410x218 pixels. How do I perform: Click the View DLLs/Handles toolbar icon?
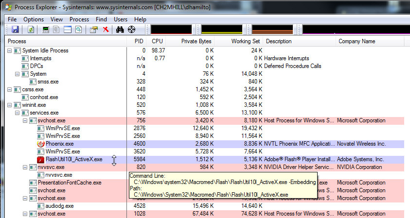point(78,30)
